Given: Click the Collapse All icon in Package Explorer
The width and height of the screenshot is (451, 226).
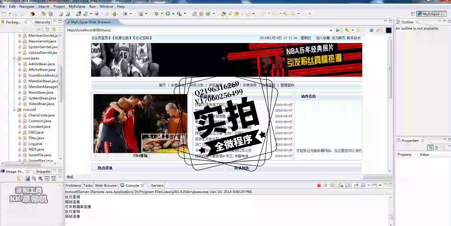Looking at the screenshot, I should point(47,29).
